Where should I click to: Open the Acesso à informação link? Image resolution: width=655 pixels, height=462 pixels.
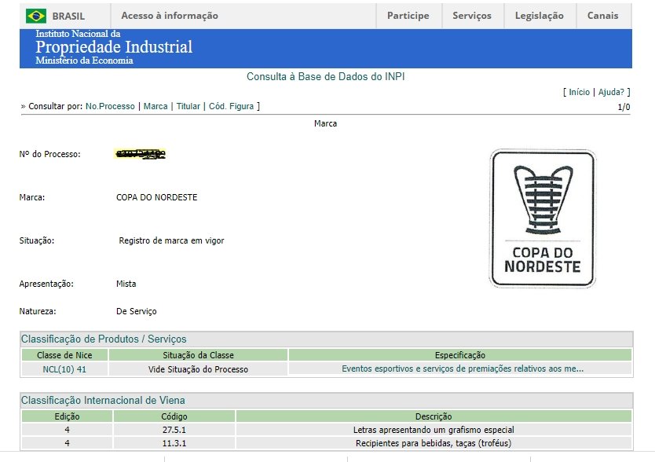click(170, 16)
